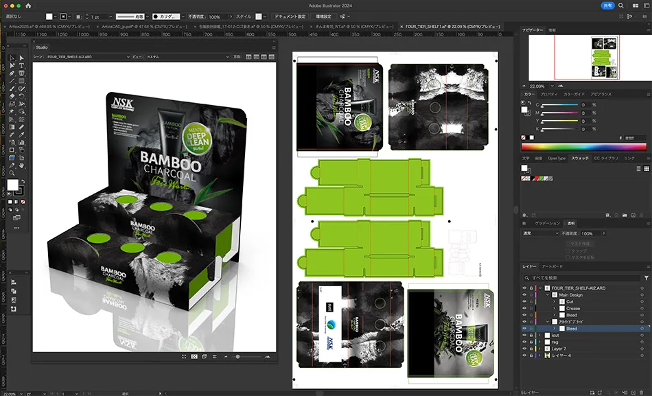Toggle visibility of the Crease layer
Viewport: 652px width, 396px height.
pyautogui.click(x=524, y=309)
